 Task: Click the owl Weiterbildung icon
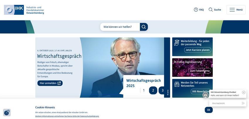pos(177,43)
